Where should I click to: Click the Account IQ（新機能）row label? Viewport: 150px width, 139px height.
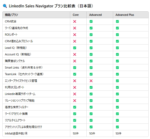tap(18, 54)
